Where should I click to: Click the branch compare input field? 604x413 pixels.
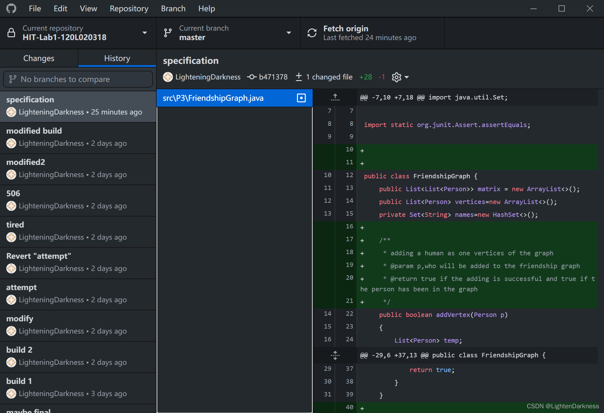pyautogui.click(x=78, y=79)
